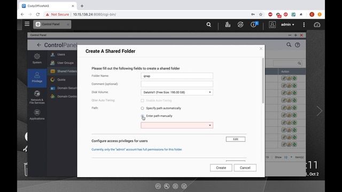Open Users in Privilege menu
342x192 pixels.
point(61,54)
